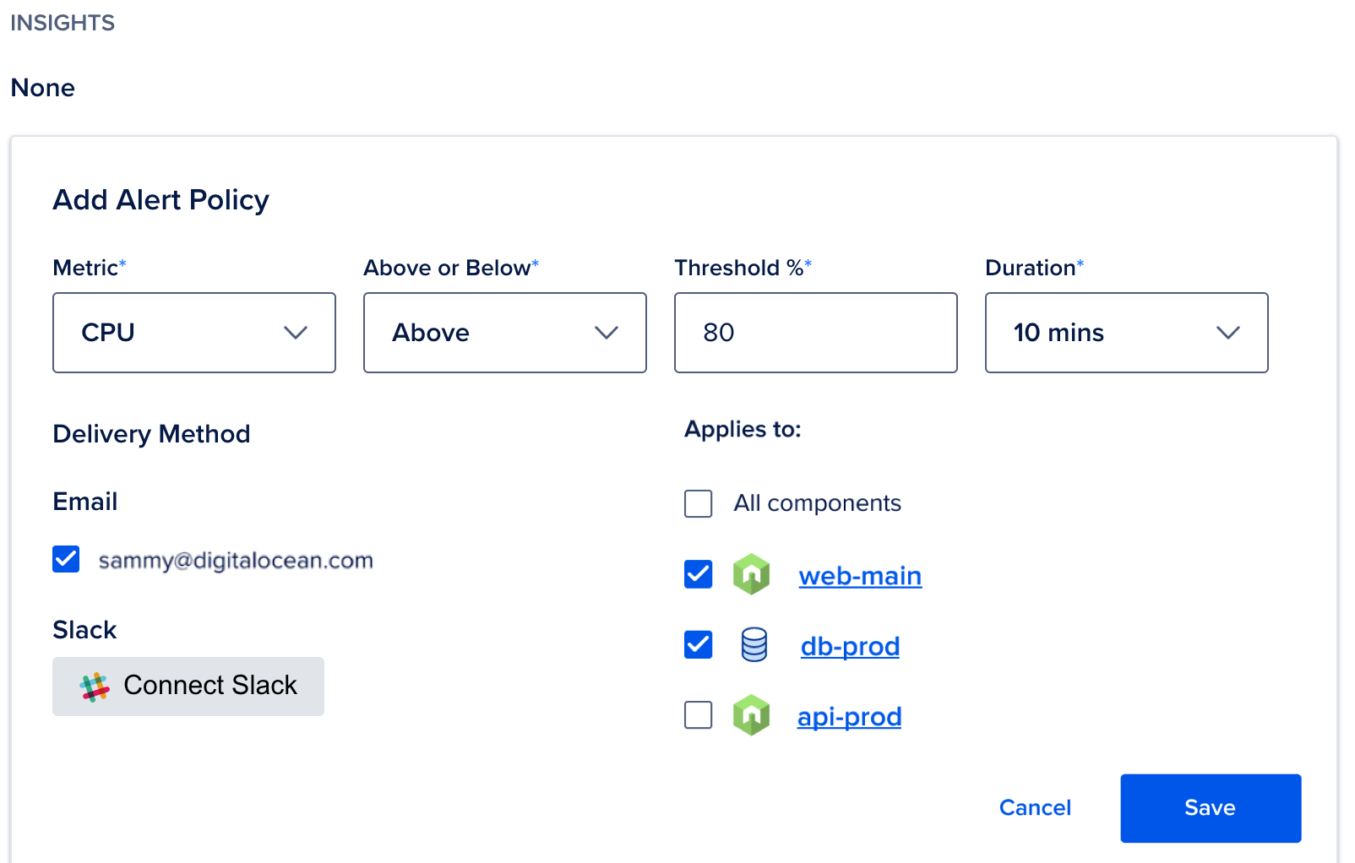Click the sammy@digitalocean.com email text
1355x863 pixels.
tap(236, 561)
